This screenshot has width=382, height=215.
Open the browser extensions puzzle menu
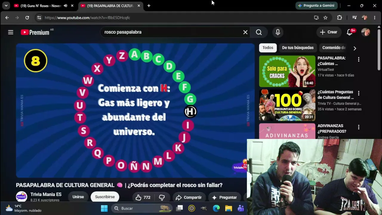(x=340, y=18)
